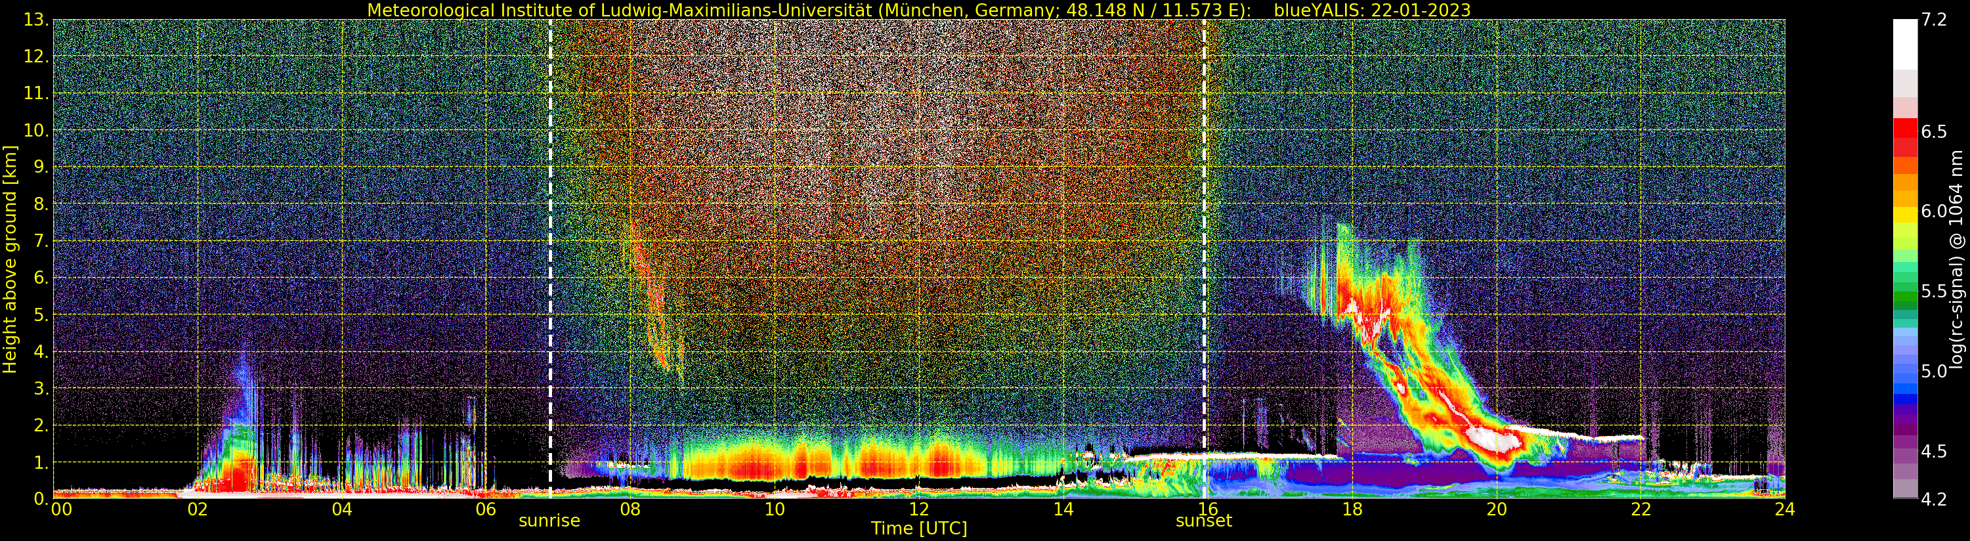The width and height of the screenshot is (1970, 541).
Task: Click the '12' time axis tick label
Action: (x=918, y=509)
